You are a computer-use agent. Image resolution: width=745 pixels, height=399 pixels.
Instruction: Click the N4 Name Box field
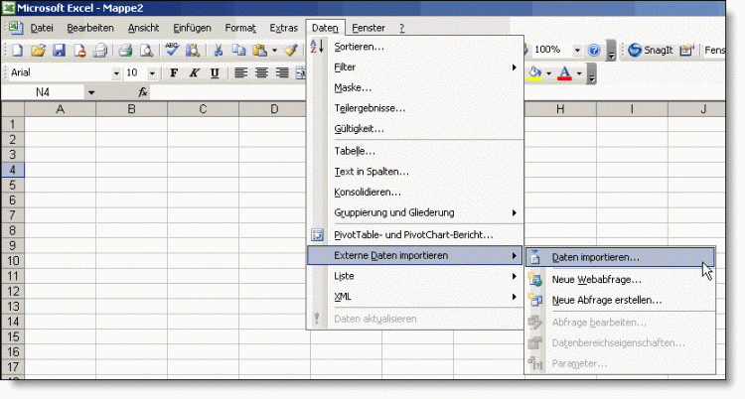43,92
